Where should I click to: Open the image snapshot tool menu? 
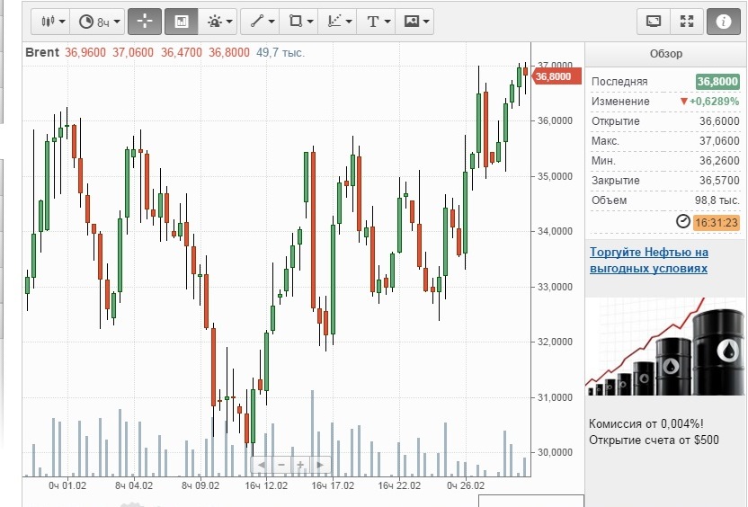(x=416, y=21)
